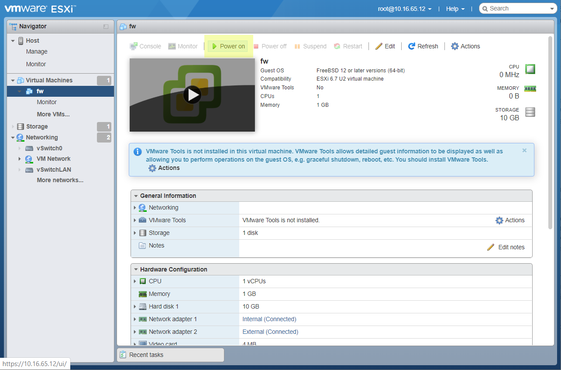The height and width of the screenshot is (370, 561).
Task: Click Edit notes link
Action: (506, 247)
